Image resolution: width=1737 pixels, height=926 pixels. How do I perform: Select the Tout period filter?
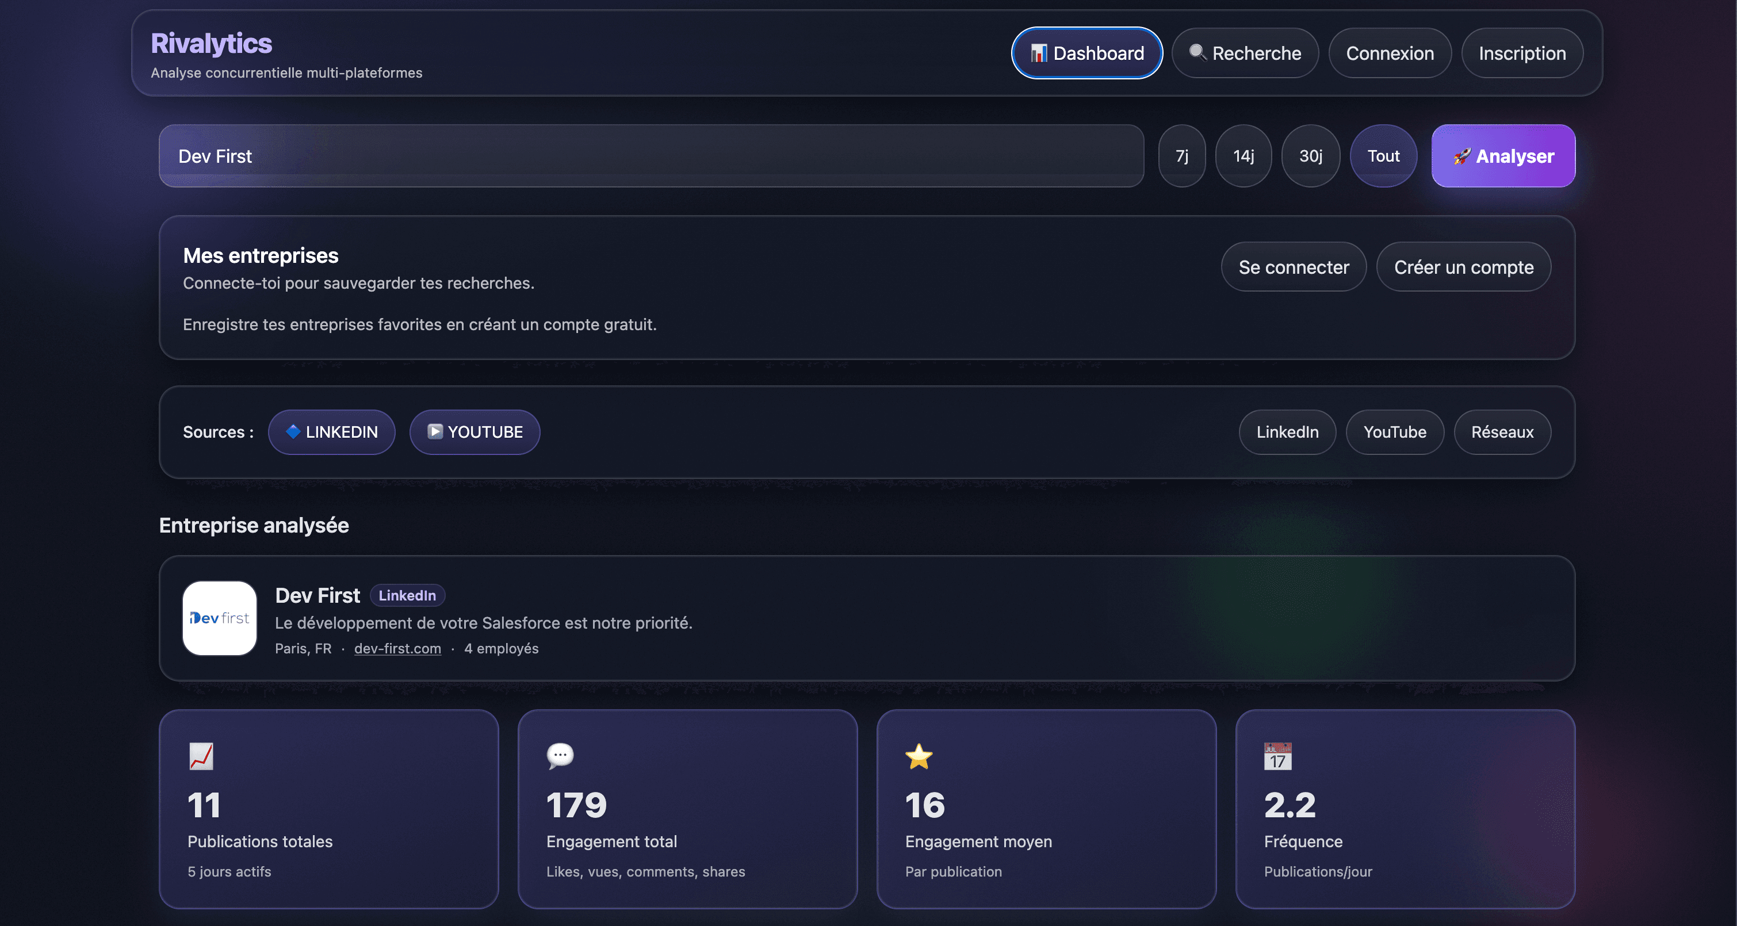click(1383, 156)
